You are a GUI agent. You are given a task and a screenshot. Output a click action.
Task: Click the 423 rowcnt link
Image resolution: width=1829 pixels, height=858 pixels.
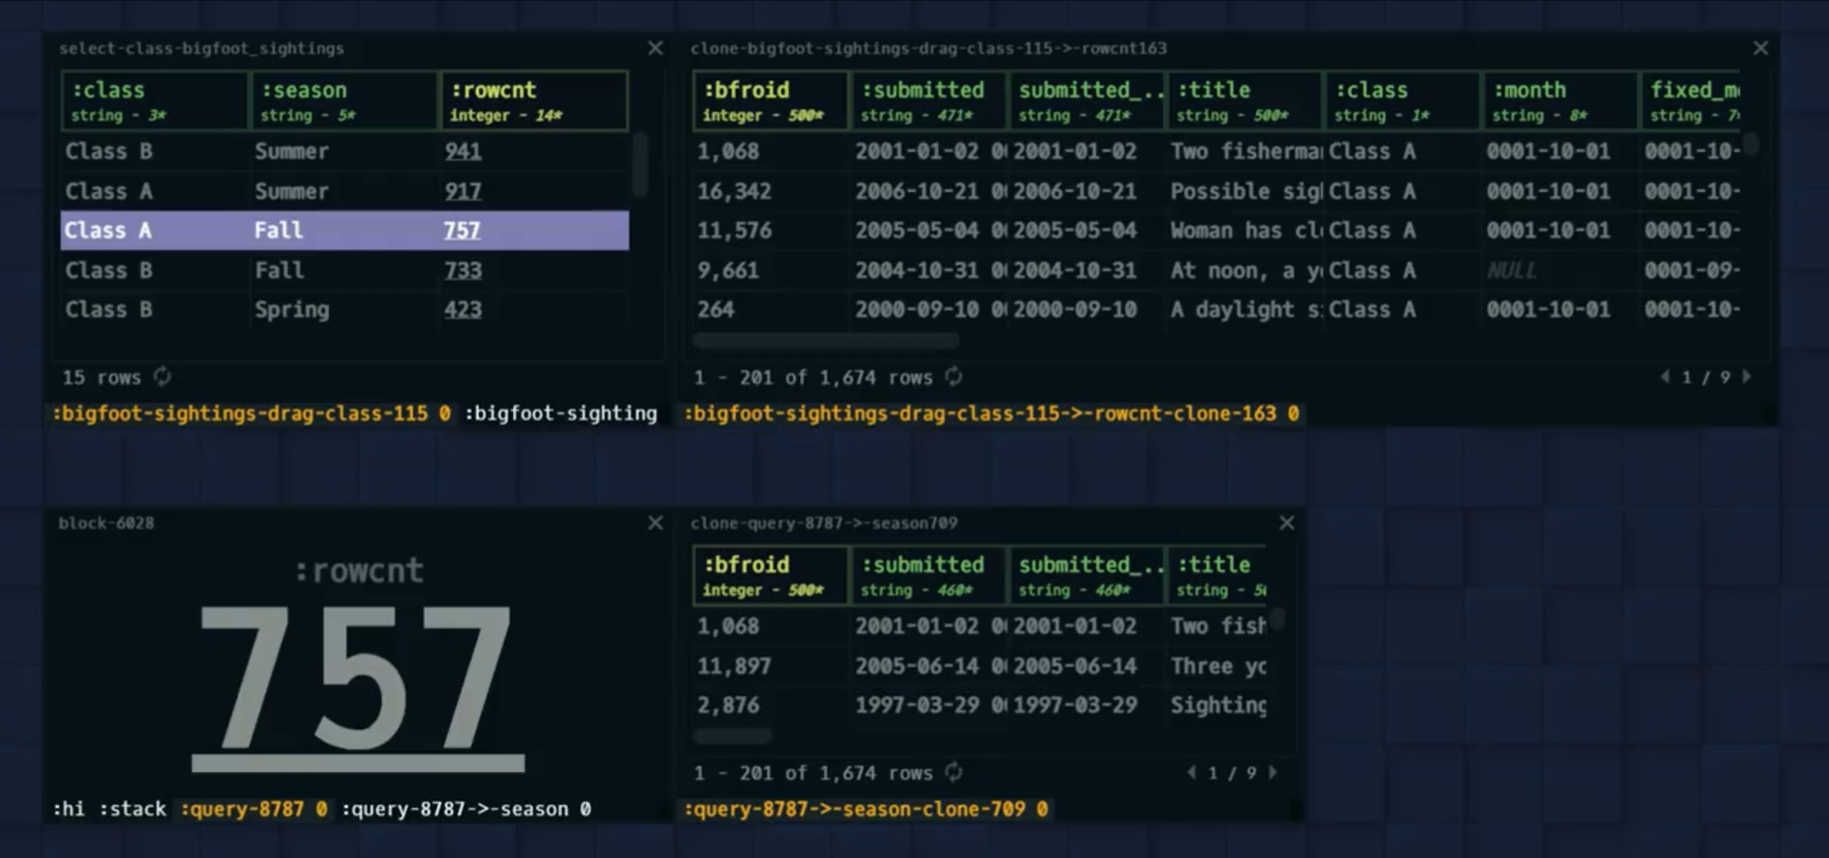coord(463,310)
